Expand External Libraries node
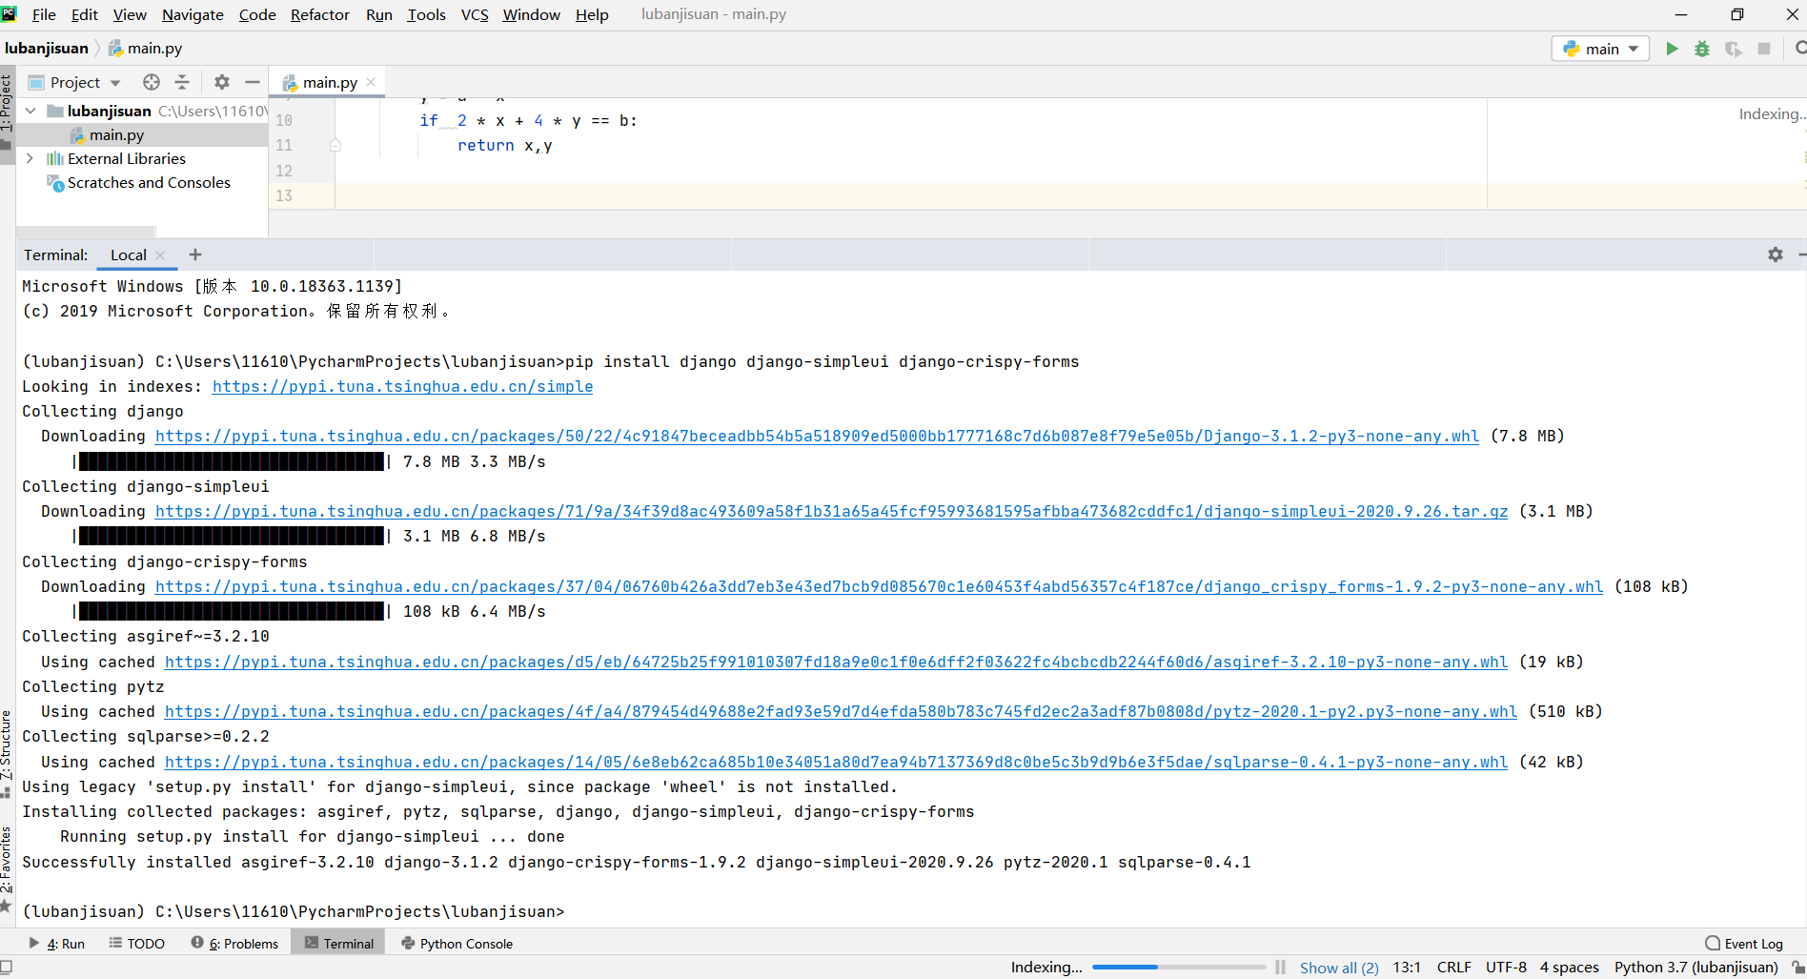This screenshot has height=979, width=1807. (30, 158)
